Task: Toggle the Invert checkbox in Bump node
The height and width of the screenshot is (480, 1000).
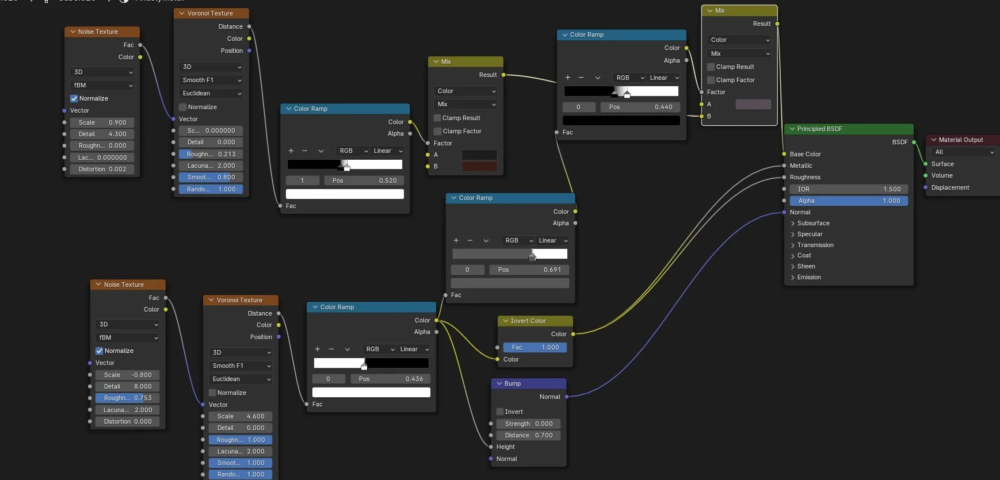Action: pos(500,412)
